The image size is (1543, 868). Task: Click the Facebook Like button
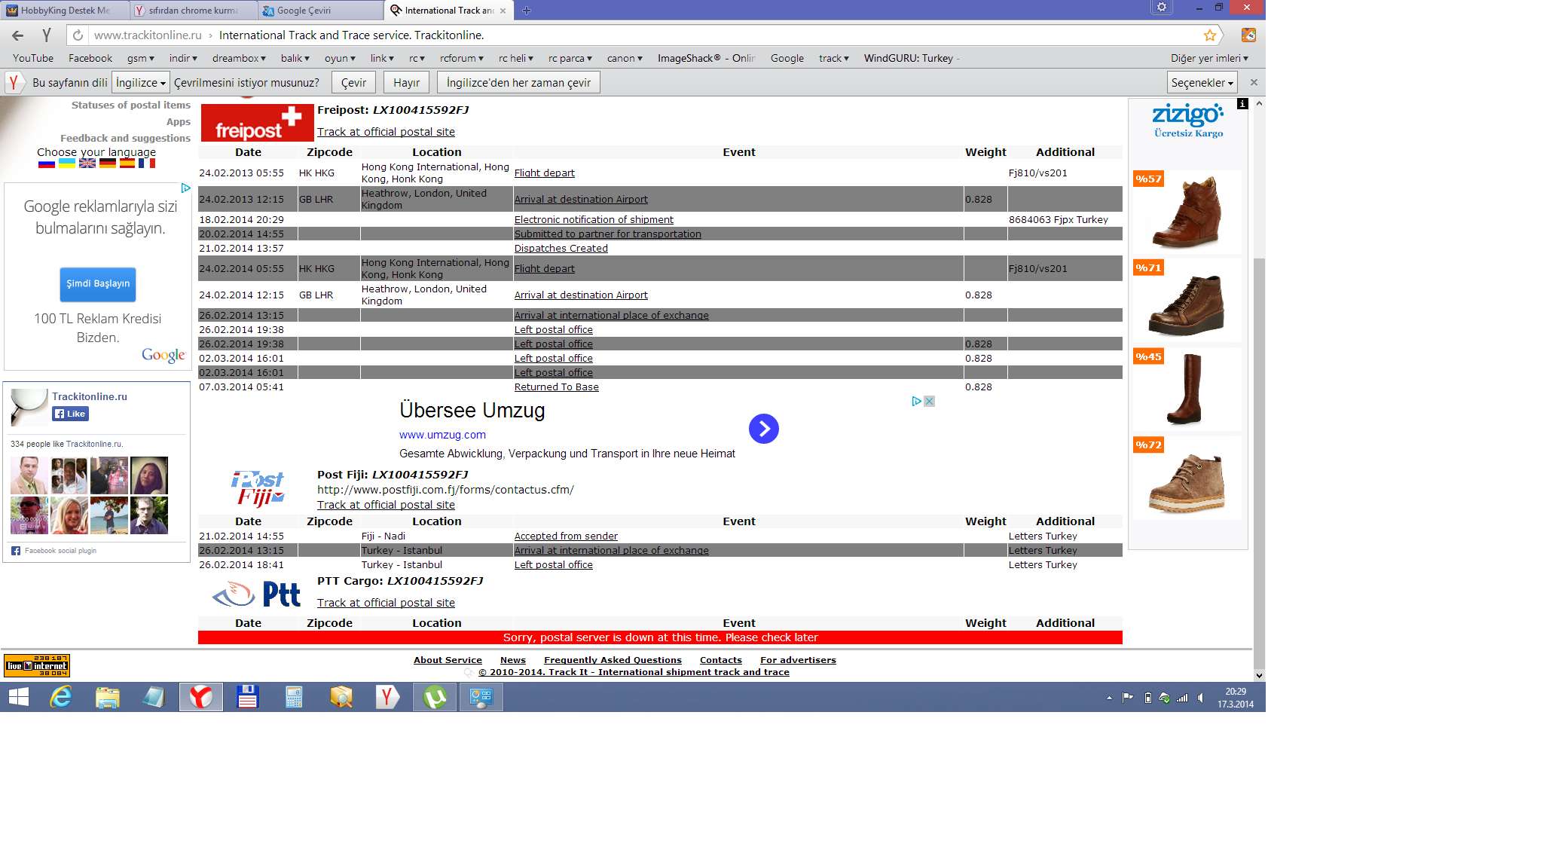(71, 414)
